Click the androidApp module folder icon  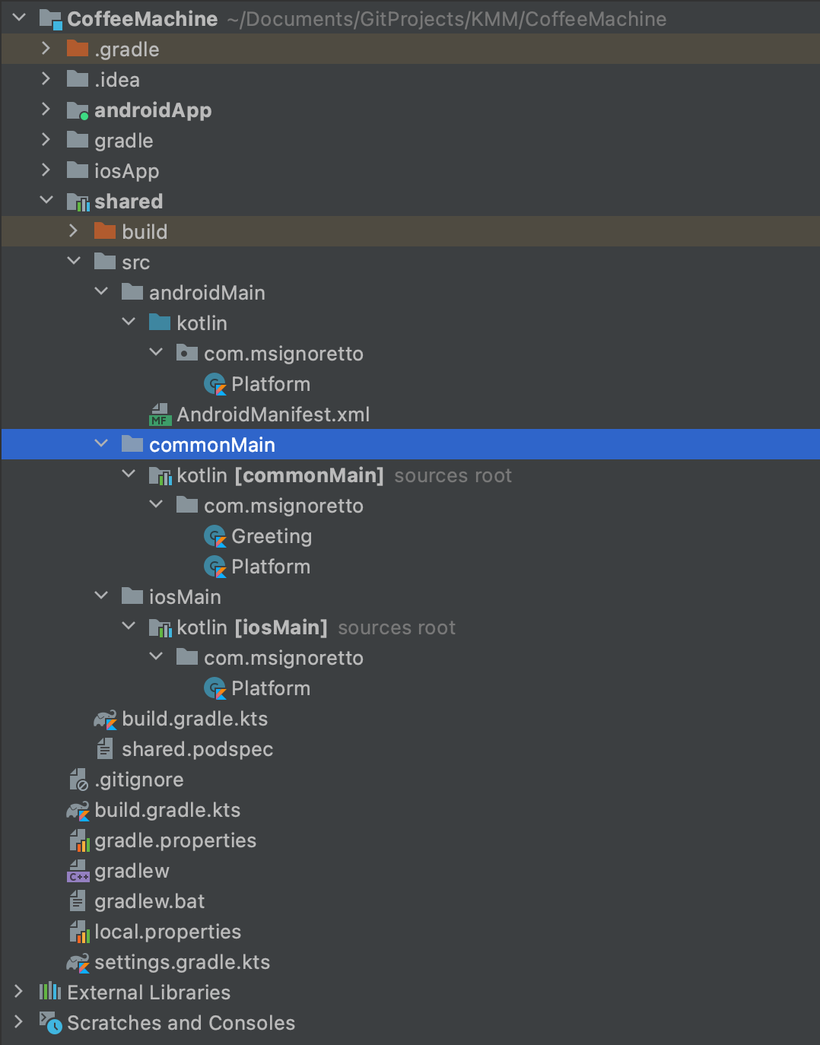point(78,111)
